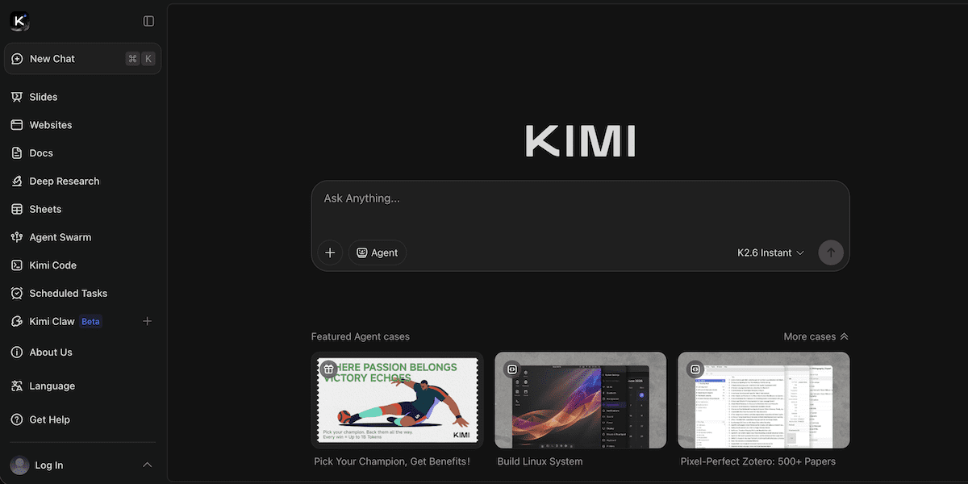Click 'Pixel-Perfect Zotero: 500+ Papers' caption
Image resolution: width=968 pixels, height=484 pixels.
[758, 461]
